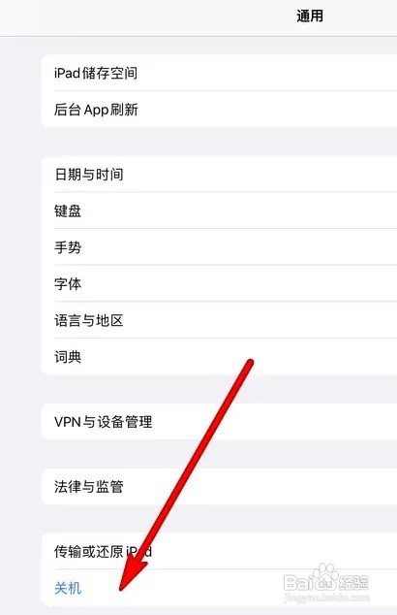Image resolution: width=397 pixels, height=615 pixels.
Task: Select the 词典 dictionary row
Action: tap(219, 357)
